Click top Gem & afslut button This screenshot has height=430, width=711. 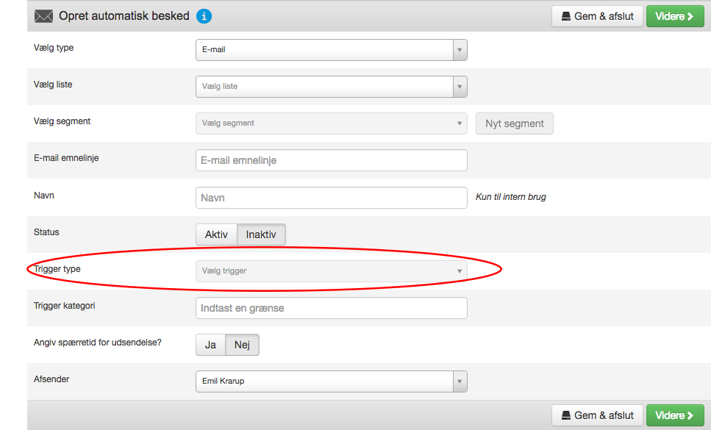(x=597, y=16)
